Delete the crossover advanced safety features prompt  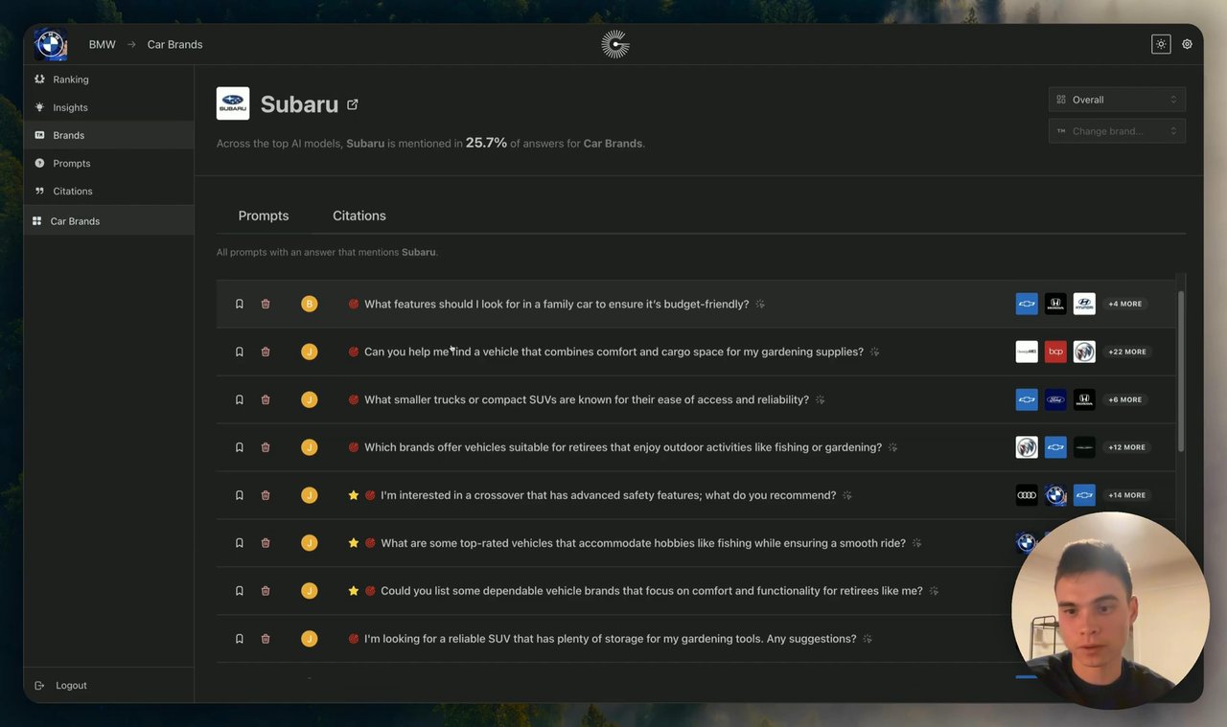pyautogui.click(x=266, y=495)
